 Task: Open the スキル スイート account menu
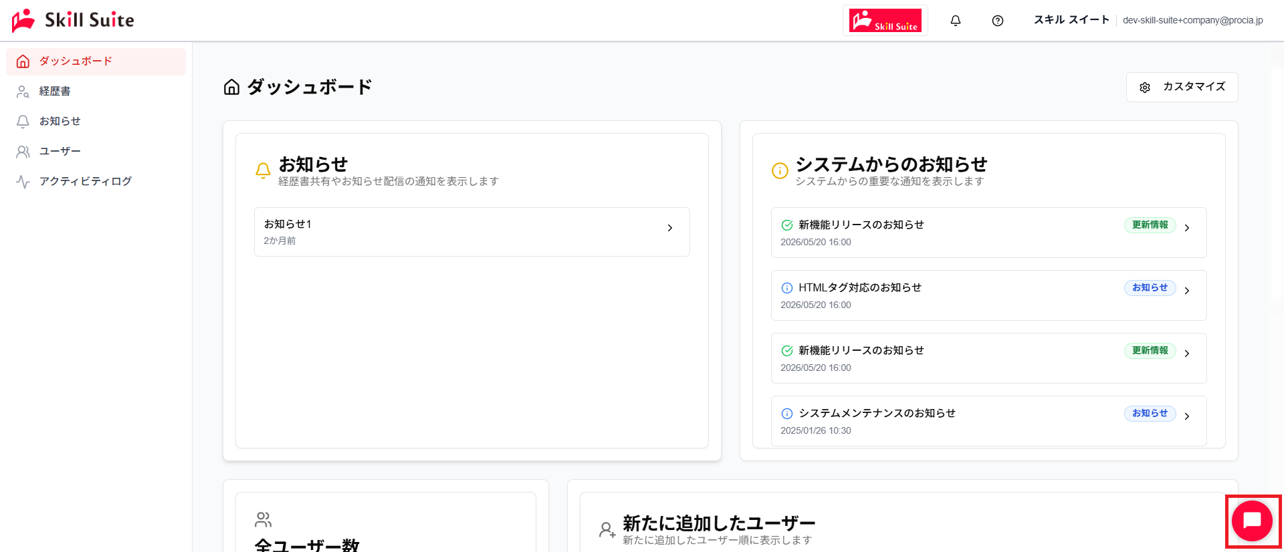click(1071, 20)
